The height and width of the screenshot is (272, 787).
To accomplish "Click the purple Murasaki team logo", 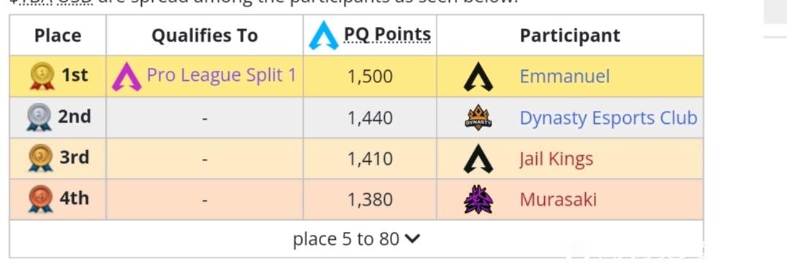I will [x=478, y=200].
